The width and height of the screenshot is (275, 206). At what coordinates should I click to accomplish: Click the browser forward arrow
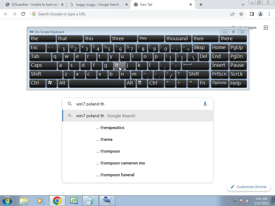click(x=15, y=14)
